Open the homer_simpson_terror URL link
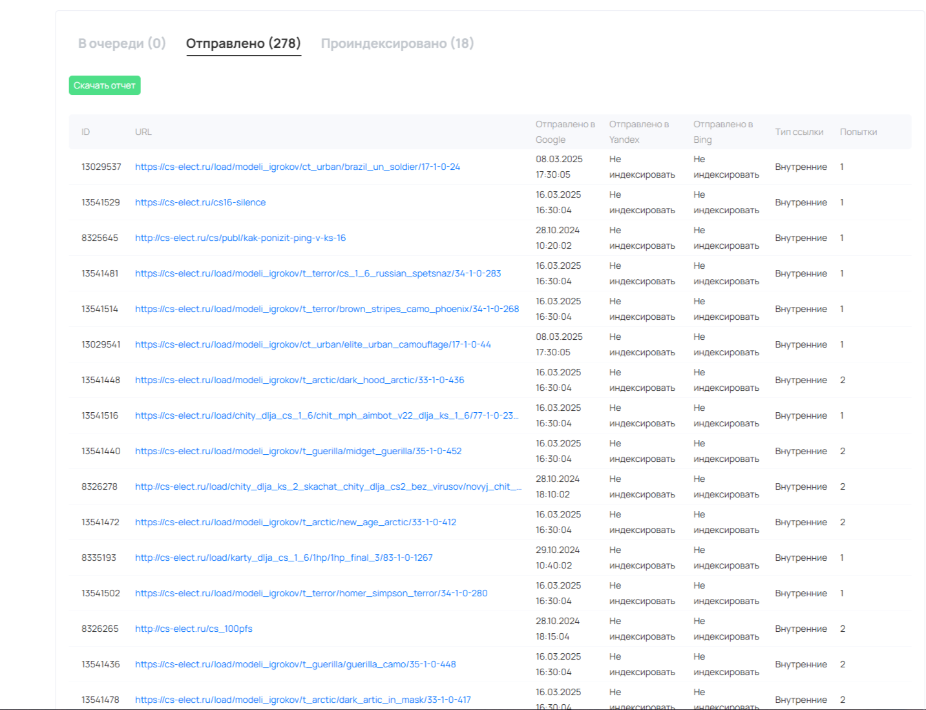Image resolution: width=926 pixels, height=710 pixels. 311,593
